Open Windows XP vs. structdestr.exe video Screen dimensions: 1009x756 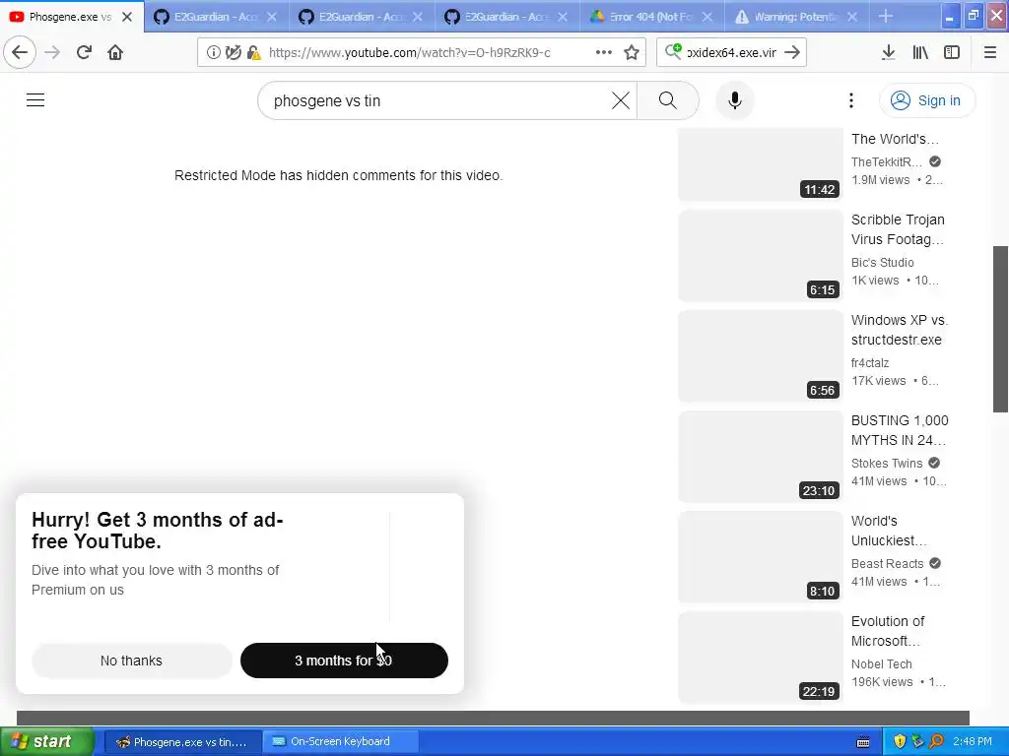(900, 330)
